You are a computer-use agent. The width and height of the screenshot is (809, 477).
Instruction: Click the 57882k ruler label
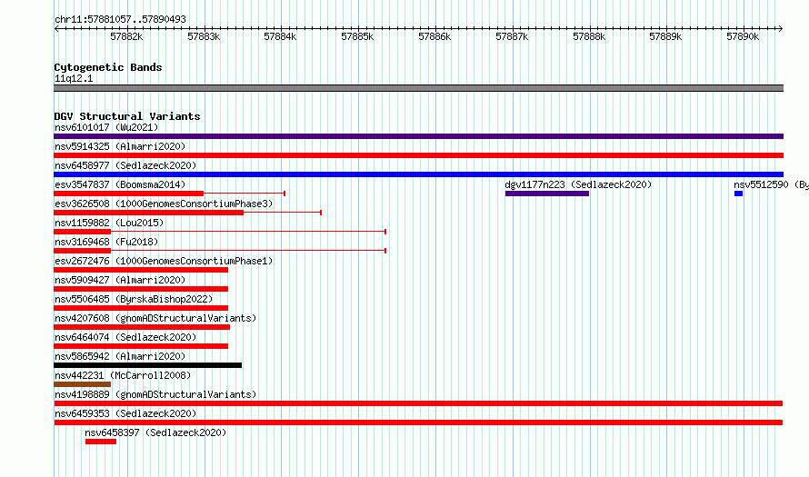[x=126, y=36]
